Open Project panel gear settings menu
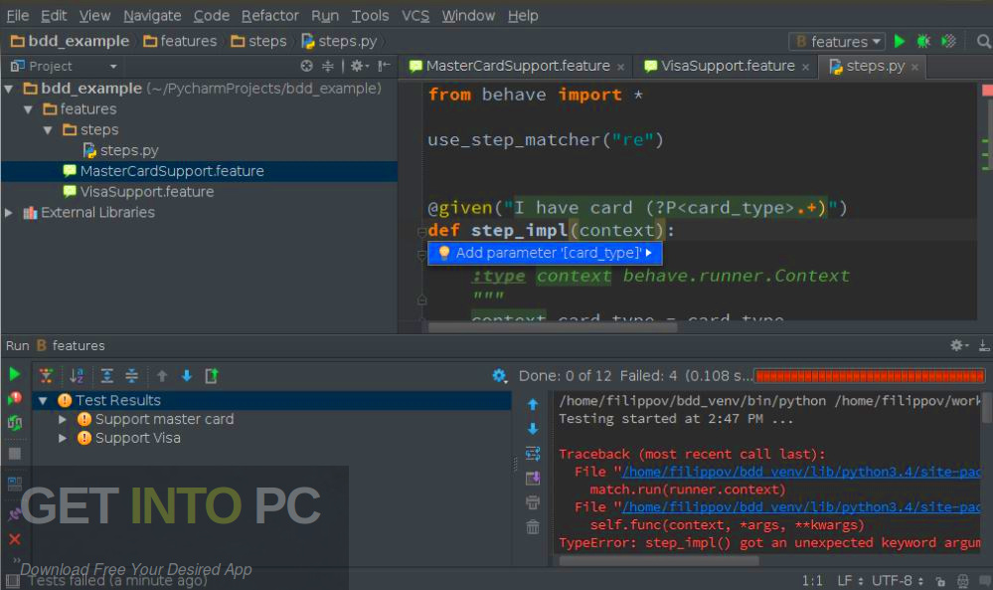The image size is (993, 590). pyautogui.click(x=359, y=66)
